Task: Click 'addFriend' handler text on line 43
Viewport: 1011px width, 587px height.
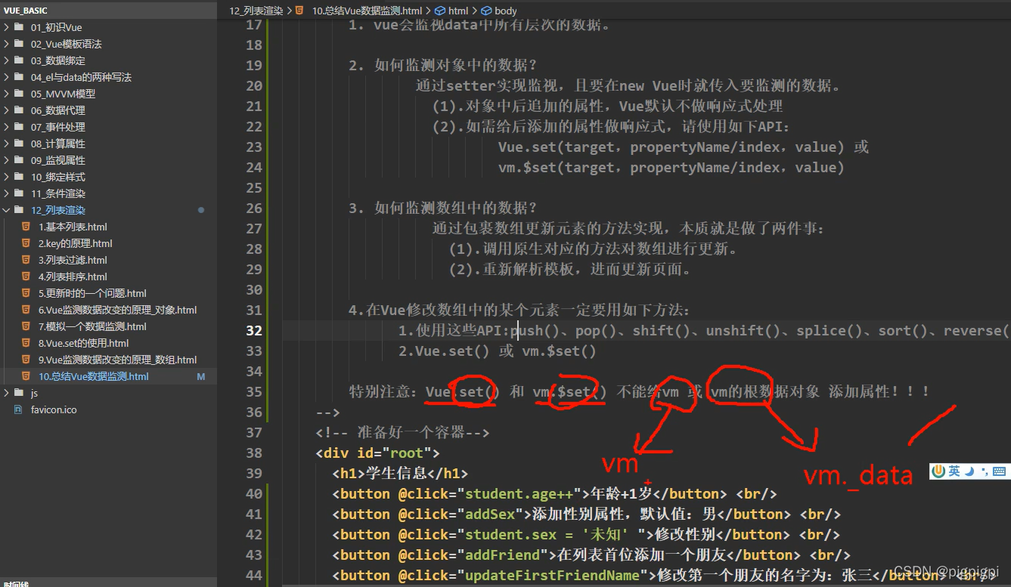Action: (x=502, y=555)
